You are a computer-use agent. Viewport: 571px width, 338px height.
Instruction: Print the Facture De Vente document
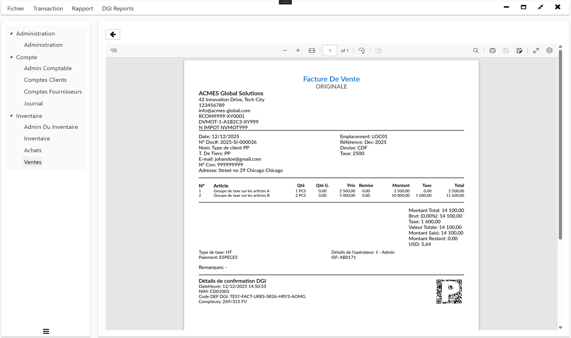click(492, 50)
